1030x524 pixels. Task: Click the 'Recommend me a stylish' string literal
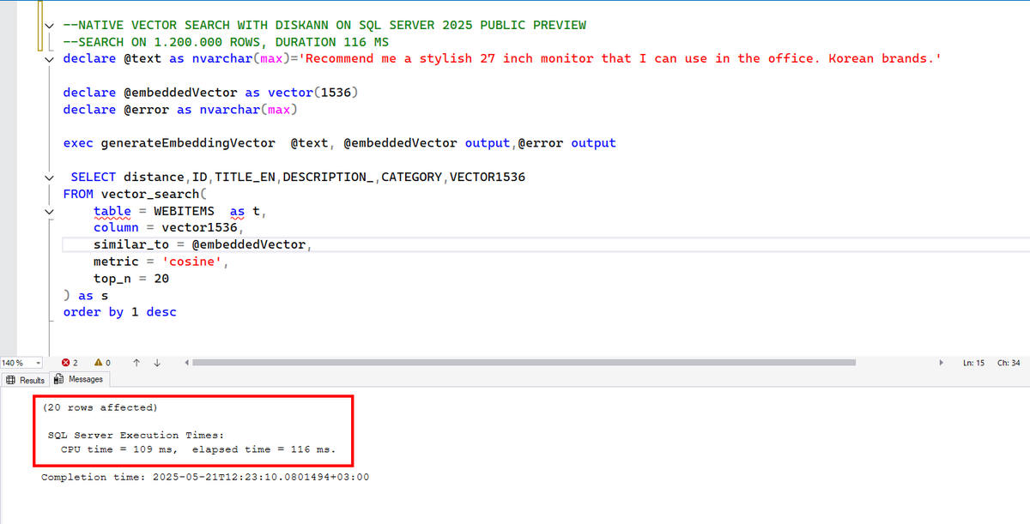pos(621,58)
